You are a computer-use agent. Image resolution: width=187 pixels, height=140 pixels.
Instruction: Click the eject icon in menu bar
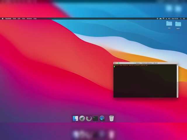(166, 19)
